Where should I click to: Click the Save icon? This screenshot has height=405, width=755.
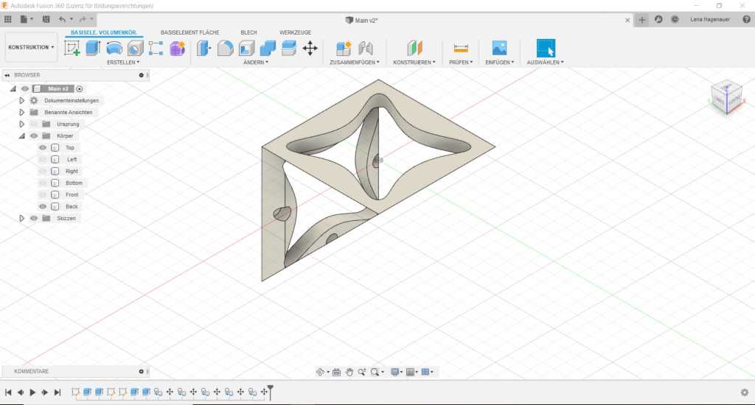click(46, 19)
